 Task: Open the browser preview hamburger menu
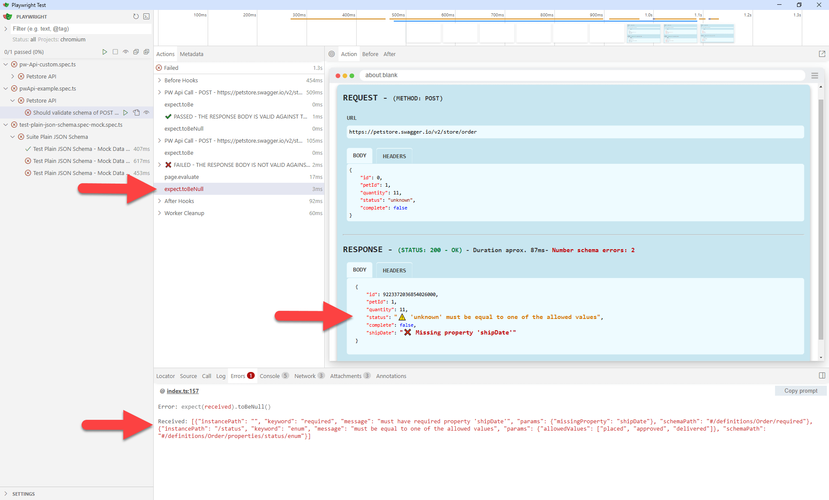coord(814,75)
